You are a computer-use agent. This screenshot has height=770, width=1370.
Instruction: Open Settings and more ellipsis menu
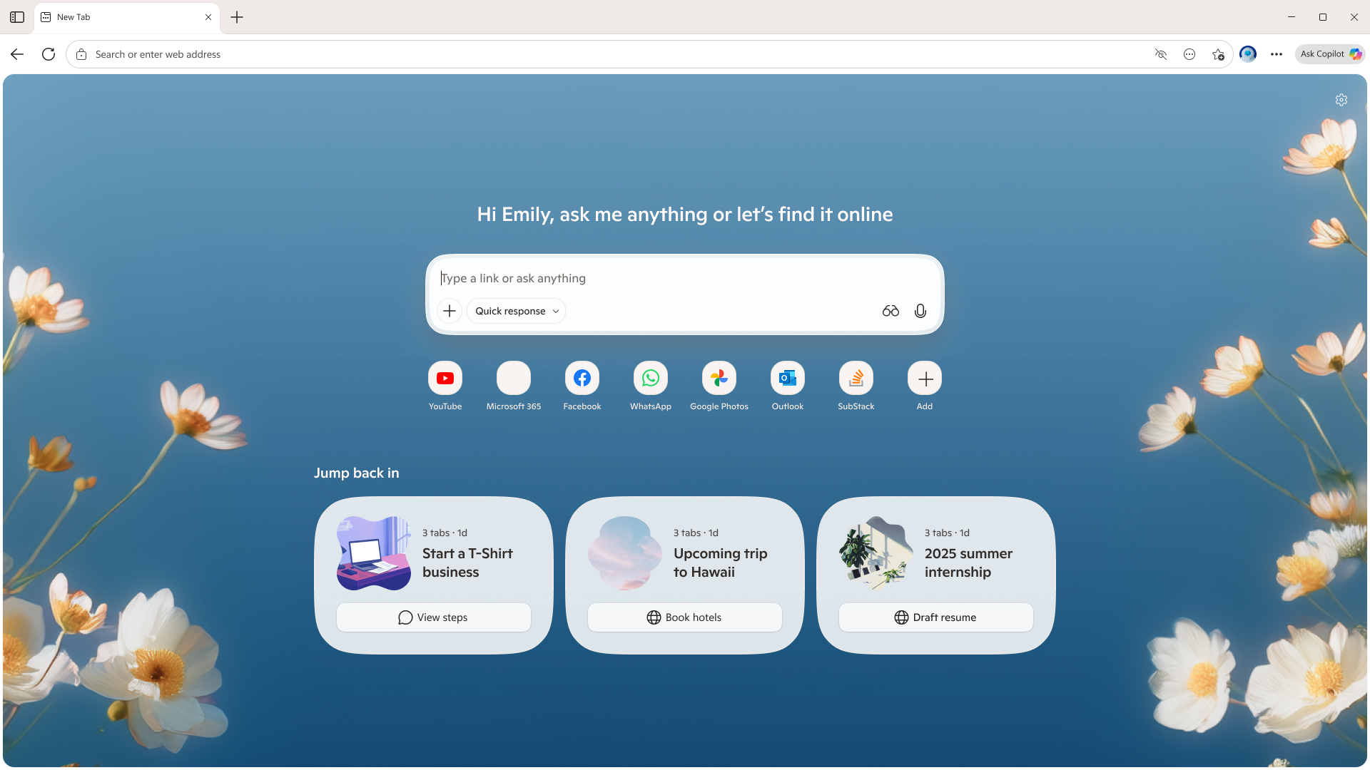tap(1277, 54)
